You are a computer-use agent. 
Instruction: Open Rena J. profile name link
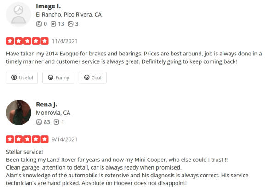(x=46, y=104)
